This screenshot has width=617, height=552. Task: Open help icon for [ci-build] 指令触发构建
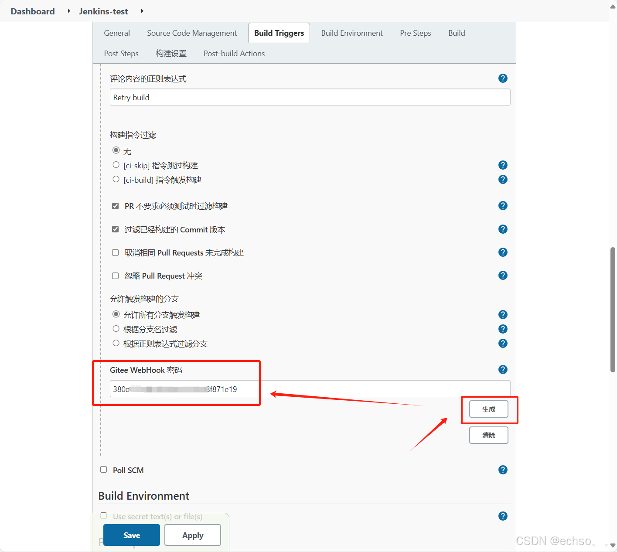[x=503, y=180]
